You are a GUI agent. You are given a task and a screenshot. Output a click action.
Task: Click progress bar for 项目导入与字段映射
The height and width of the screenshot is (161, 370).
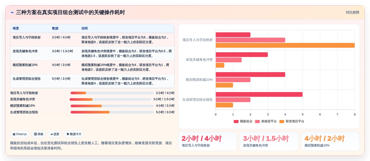click(112, 93)
